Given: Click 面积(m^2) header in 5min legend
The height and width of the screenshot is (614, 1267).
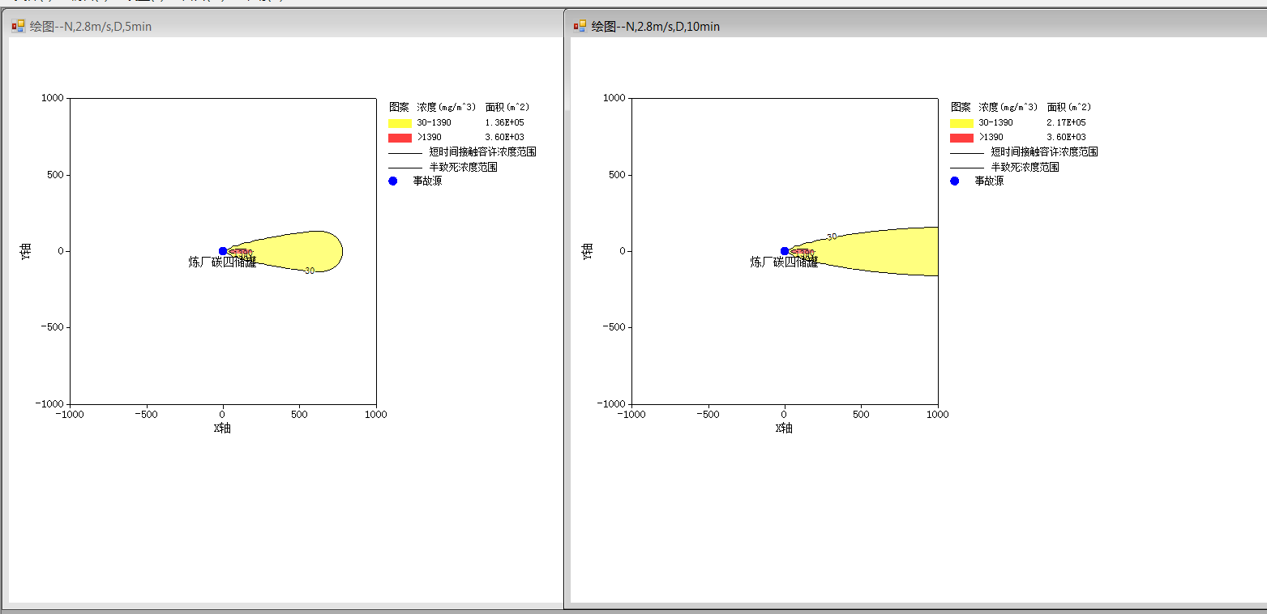Looking at the screenshot, I should click(x=507, y=107).
